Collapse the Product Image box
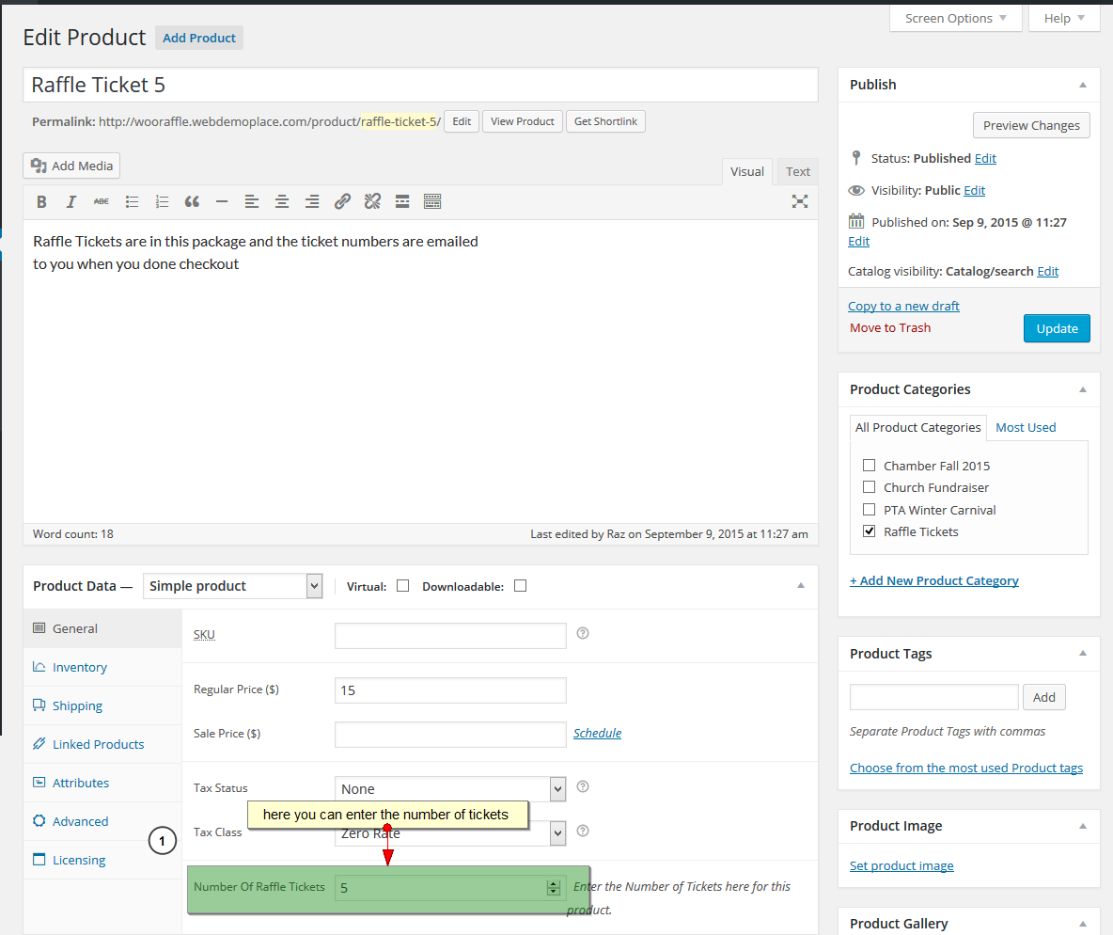This screenshot has width=1113, height=935. pos(1083,826)
